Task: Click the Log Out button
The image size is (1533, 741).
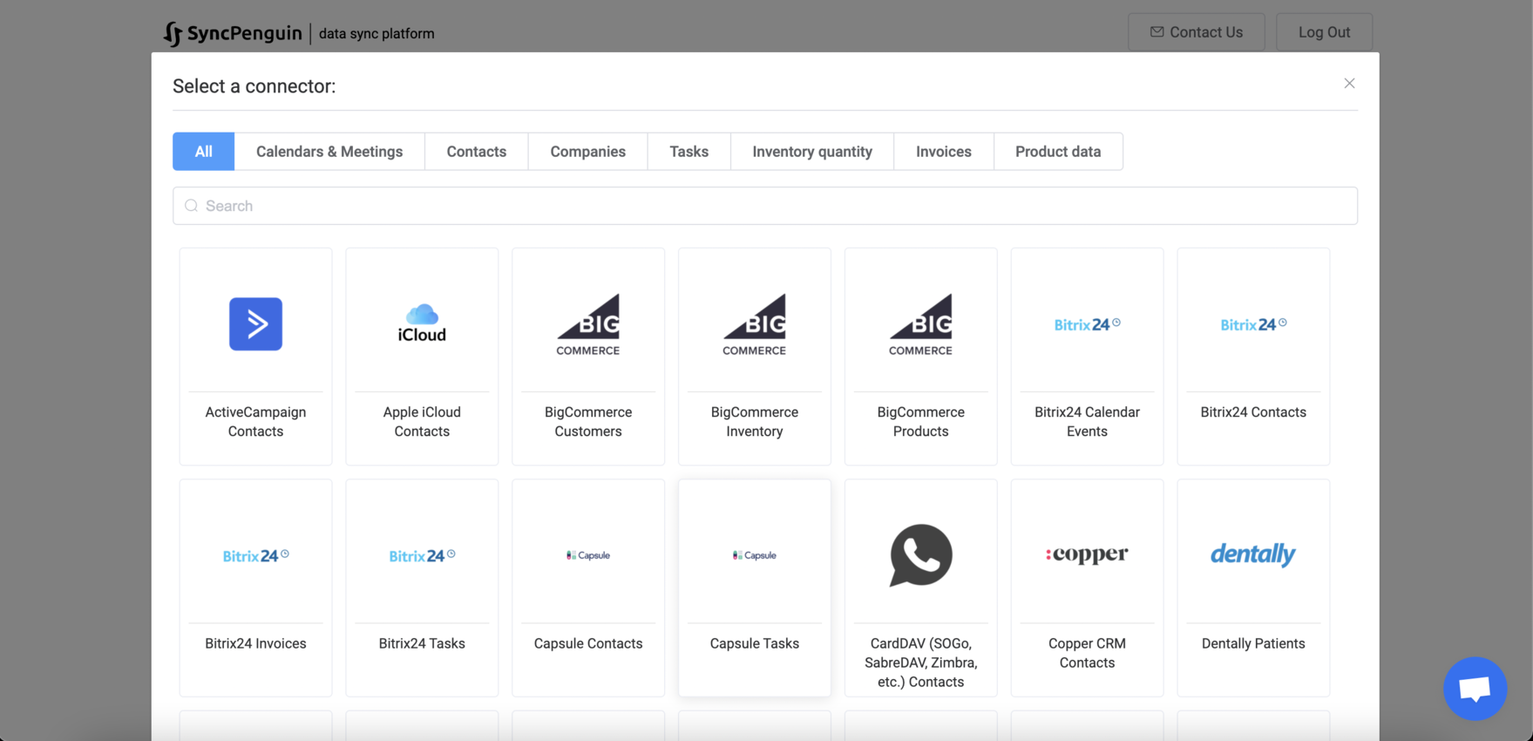Action: [1325, 32]
